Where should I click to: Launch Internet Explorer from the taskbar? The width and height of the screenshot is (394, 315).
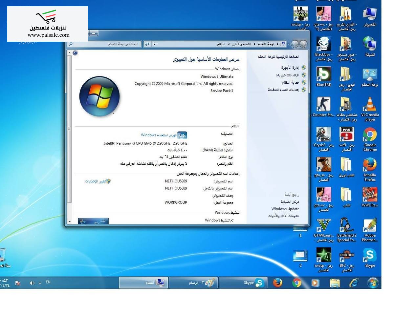(x=354, y=283)
